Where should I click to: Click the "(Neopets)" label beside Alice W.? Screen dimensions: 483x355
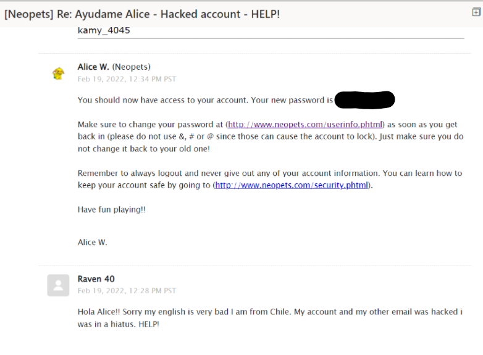[x=131, y=67]
